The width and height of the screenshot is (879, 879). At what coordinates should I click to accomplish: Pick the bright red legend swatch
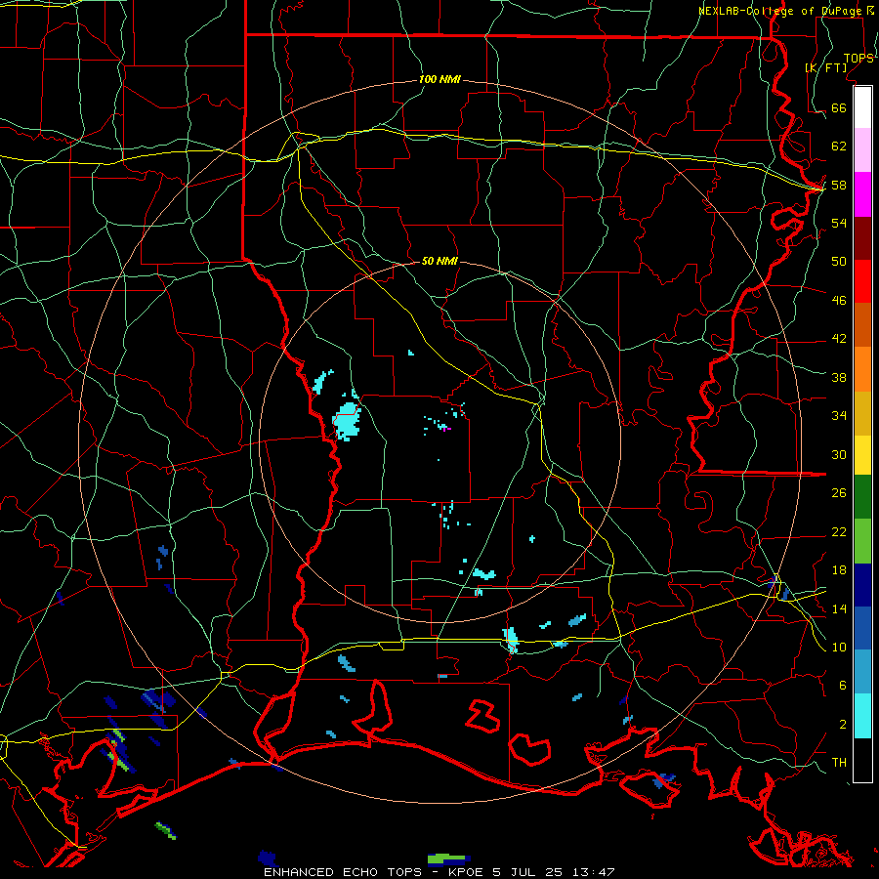click(x=862, y=281)
